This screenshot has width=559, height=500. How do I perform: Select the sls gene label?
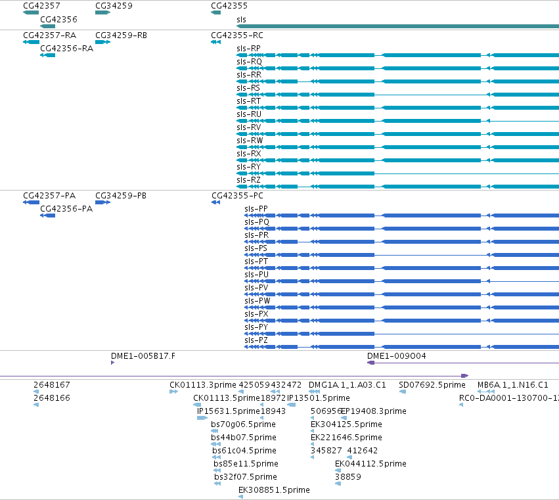(241, 20)
